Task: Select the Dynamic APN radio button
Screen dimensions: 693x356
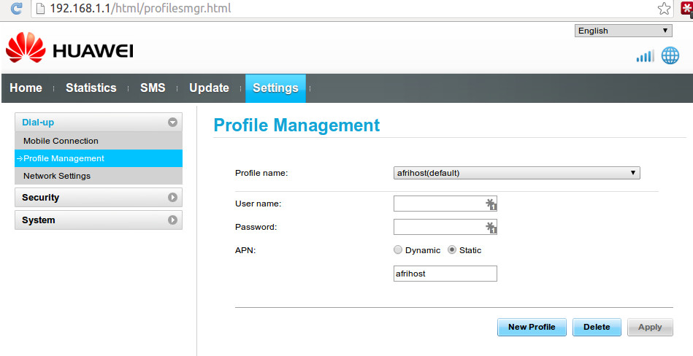Action: pos(398,250)
